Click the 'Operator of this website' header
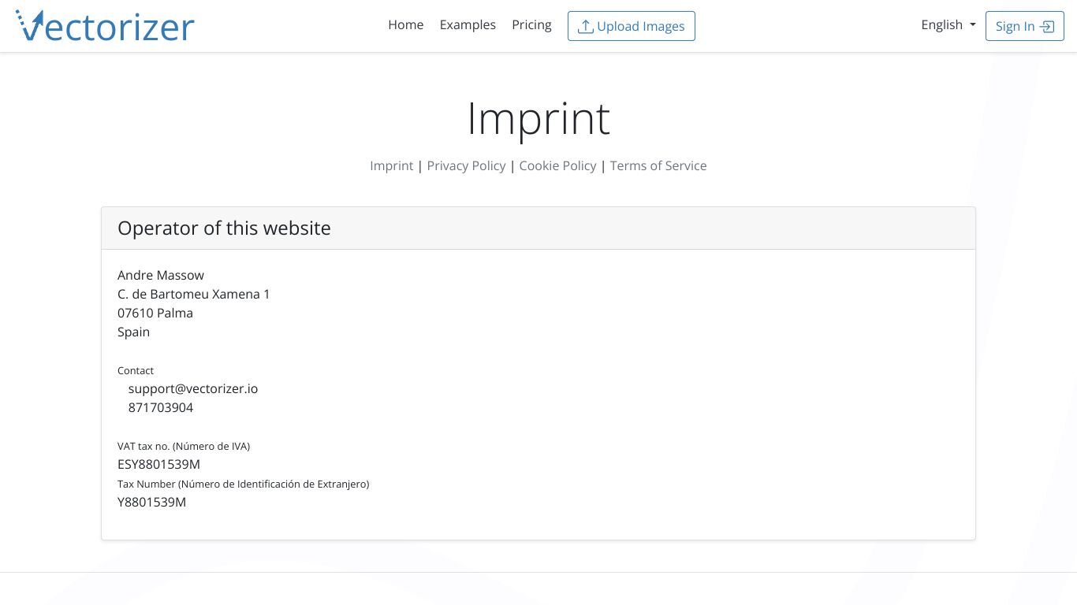Screen dimensions: 1077x605 click(x=224, y=228)
